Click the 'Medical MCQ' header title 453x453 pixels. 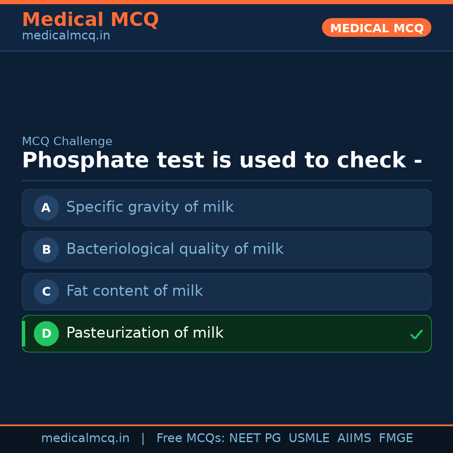pyautogui.click(x=90, y=20)
